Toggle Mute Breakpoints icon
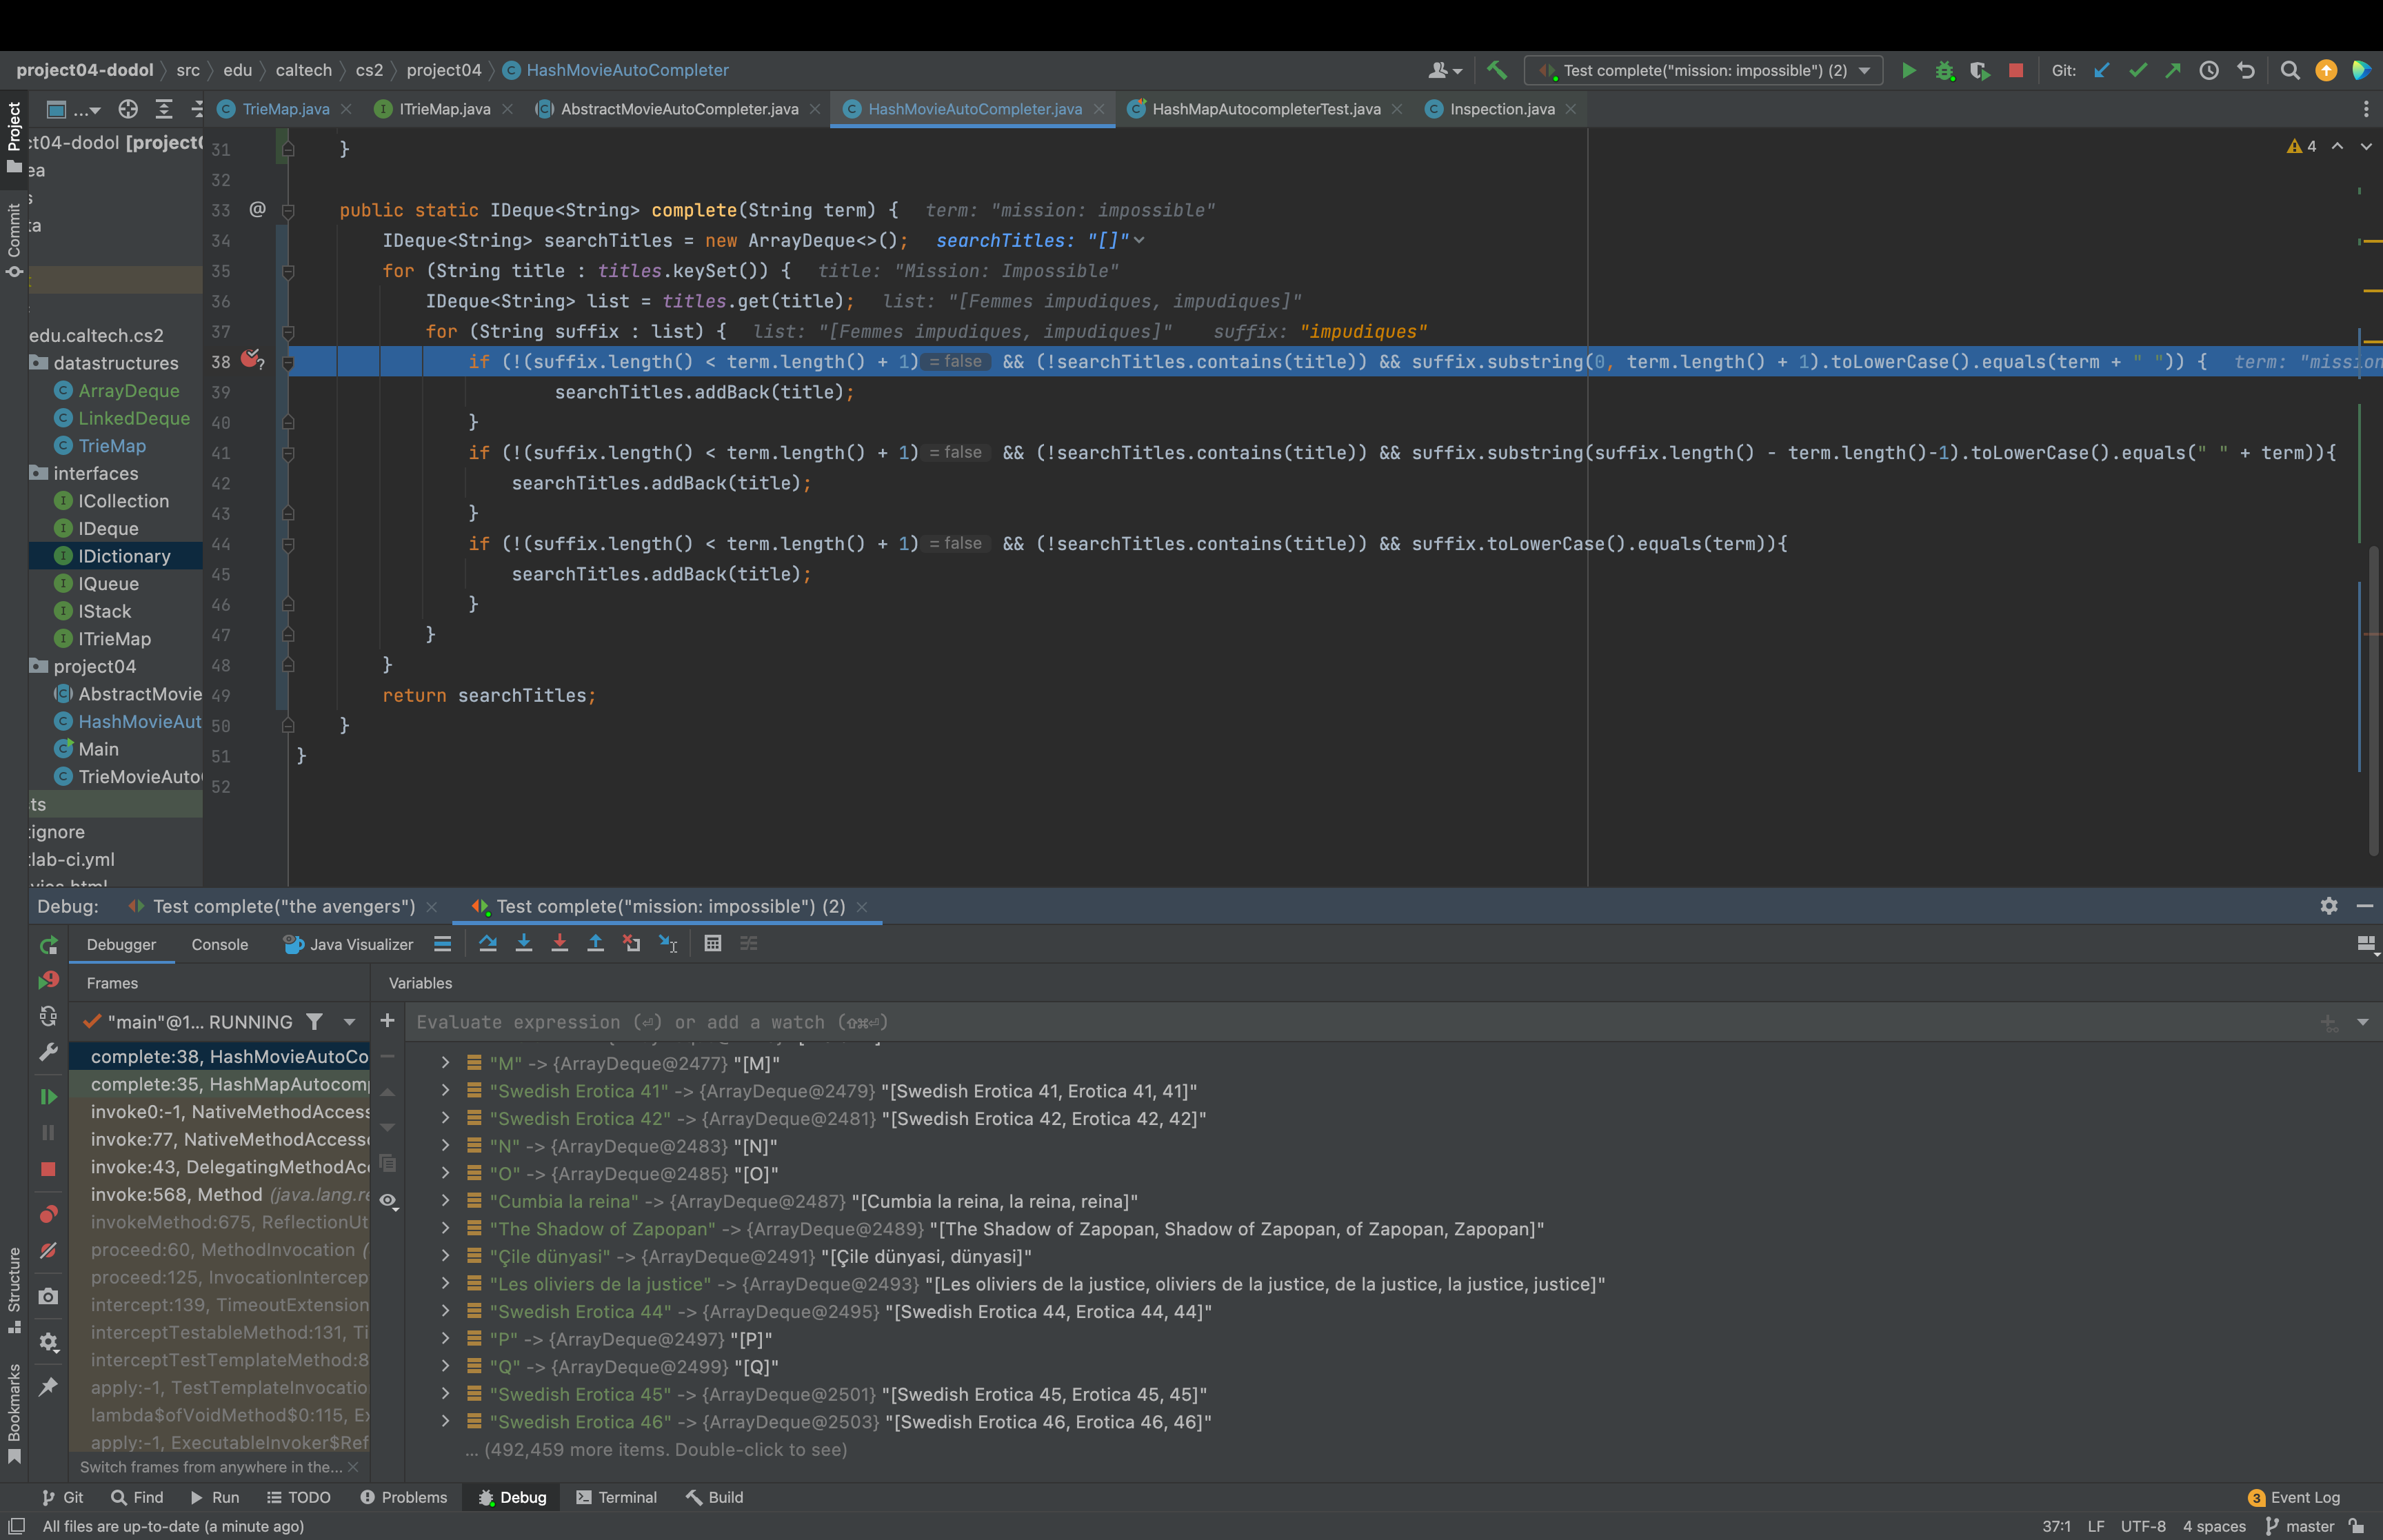Screen dimensions: 2383x1540 tap(48, 1250)
